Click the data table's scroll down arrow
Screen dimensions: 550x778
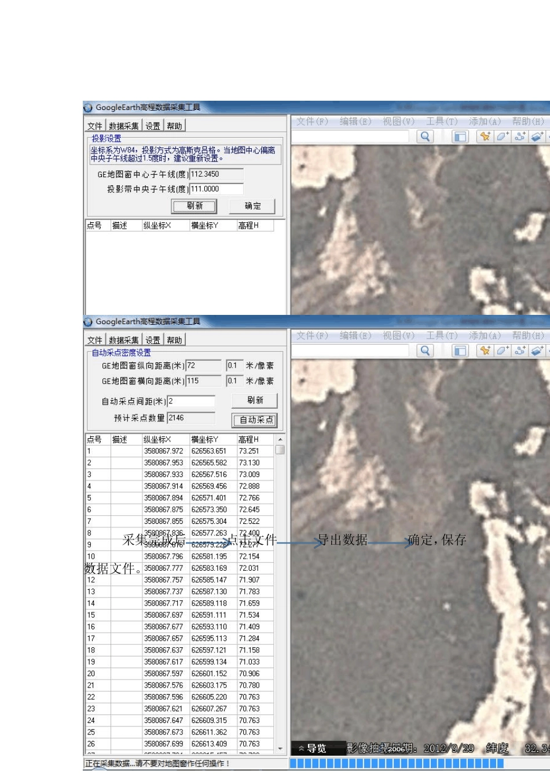(x=280, y=748)
